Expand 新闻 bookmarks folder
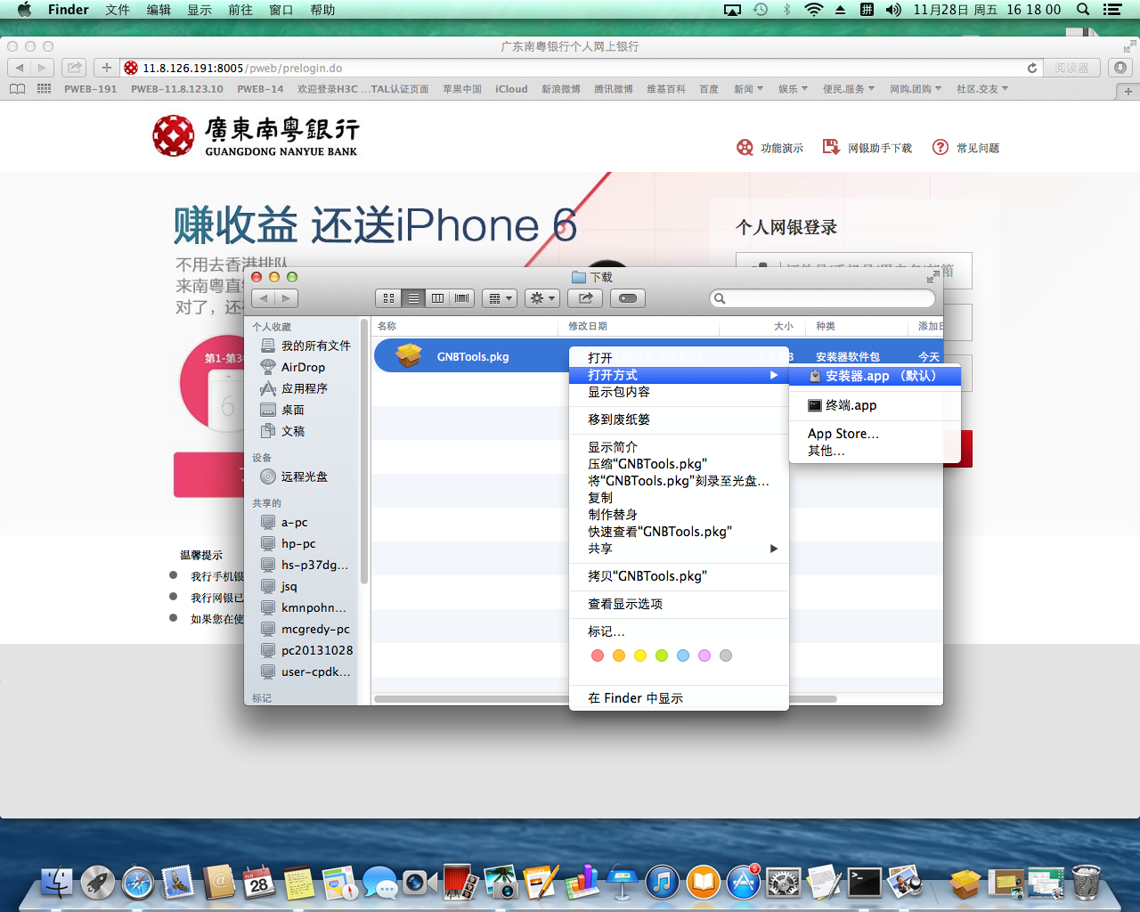 click(748, 89)
